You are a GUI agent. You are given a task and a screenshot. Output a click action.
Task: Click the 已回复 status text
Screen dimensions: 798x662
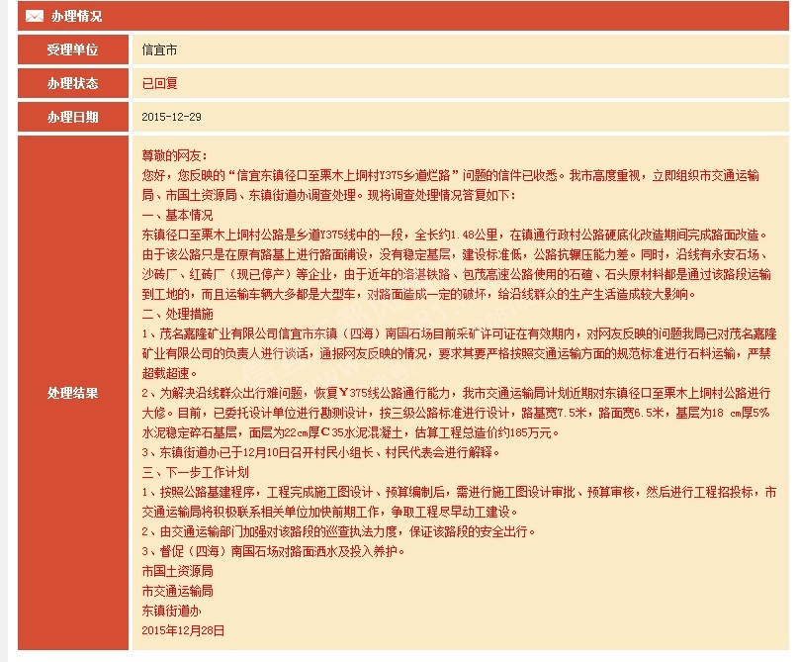[159, 83]
